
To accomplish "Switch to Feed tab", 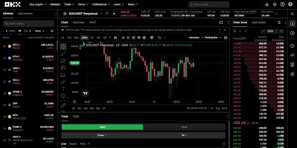I will [x=92, y=22].
